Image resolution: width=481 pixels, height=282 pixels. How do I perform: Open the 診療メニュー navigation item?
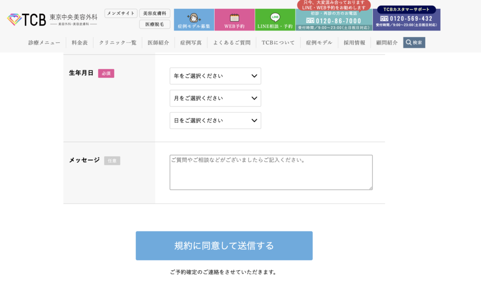(45, 42)
